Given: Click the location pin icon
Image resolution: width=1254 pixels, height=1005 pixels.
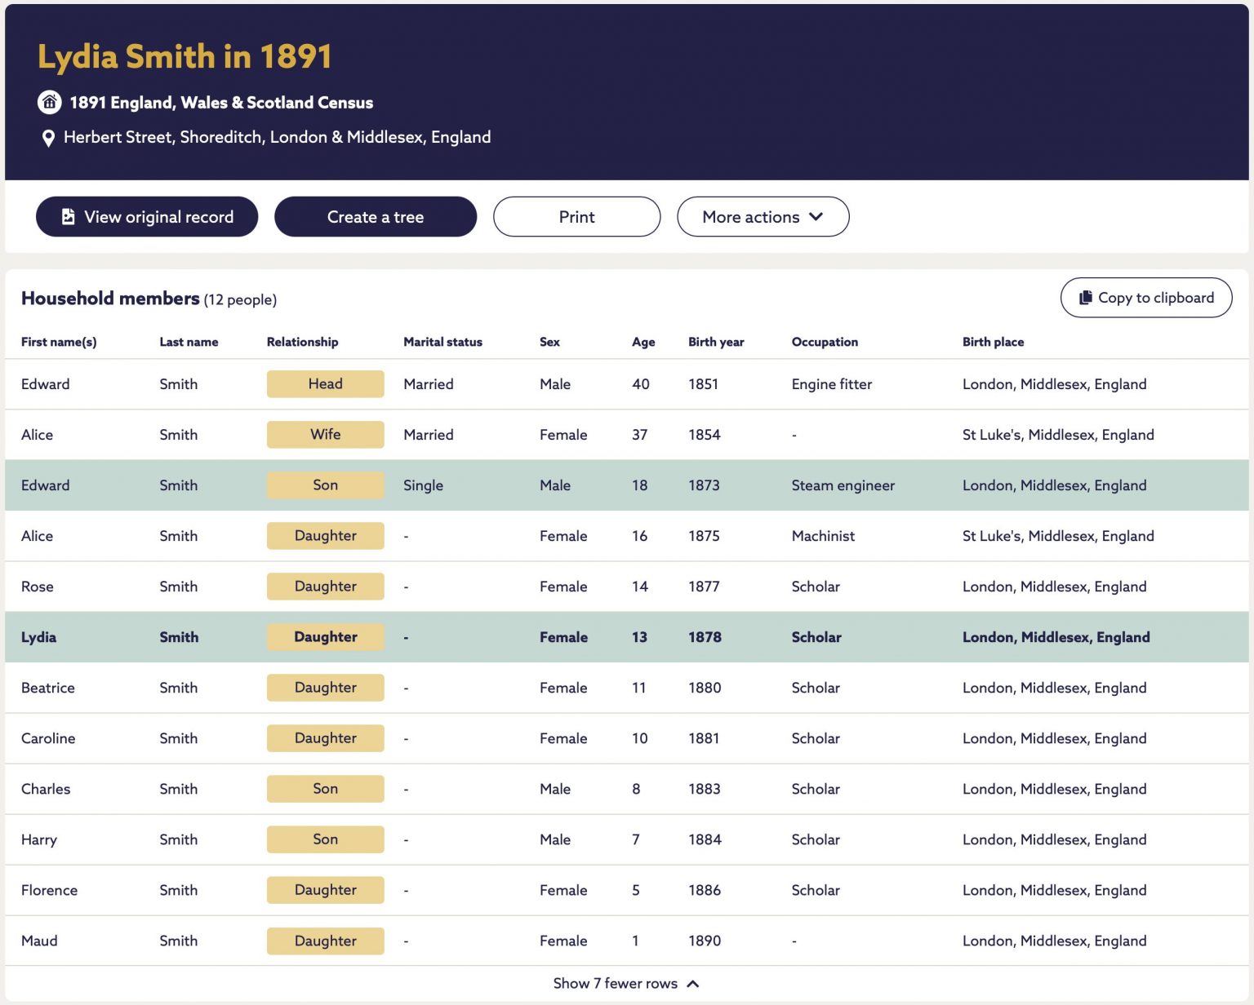Looking at the screenshot, I should [x=48, y=138].
